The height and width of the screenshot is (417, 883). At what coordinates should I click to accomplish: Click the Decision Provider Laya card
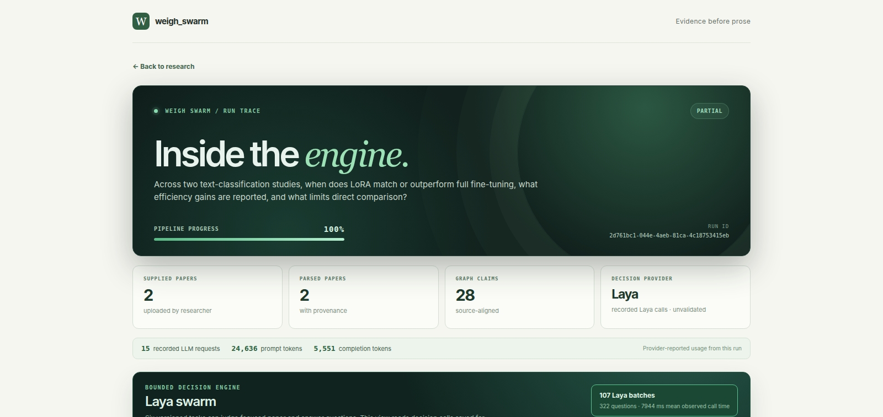(675, 297)
